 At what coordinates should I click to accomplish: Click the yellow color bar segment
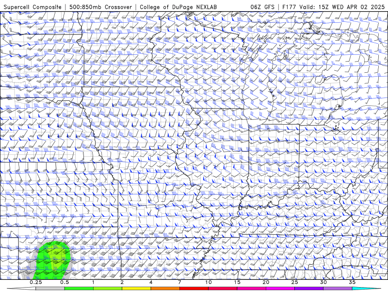pos(136,289)
